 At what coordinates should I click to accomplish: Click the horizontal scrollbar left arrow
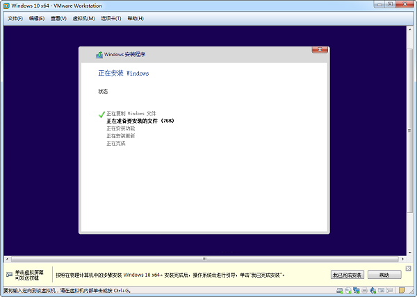7,259
